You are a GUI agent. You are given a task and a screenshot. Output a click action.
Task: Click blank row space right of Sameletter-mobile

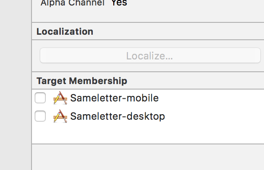211,98
